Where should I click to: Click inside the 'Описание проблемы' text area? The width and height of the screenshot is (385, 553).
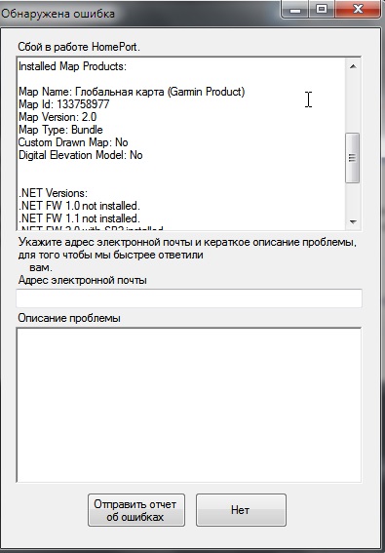click(x=189, y=405)
